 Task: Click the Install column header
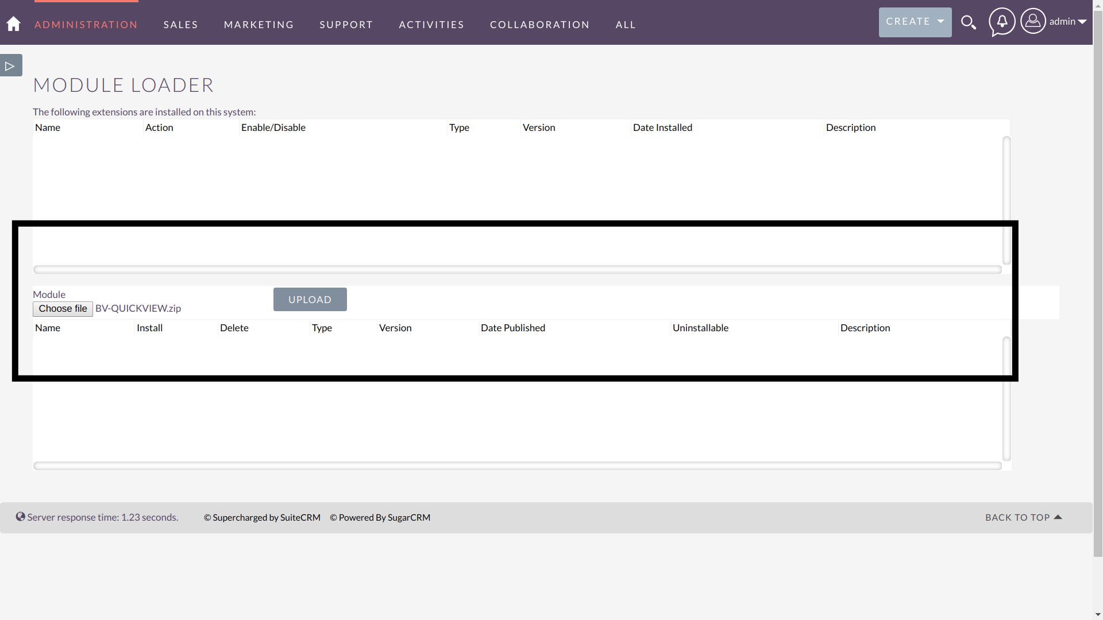(x=149, y=328)
